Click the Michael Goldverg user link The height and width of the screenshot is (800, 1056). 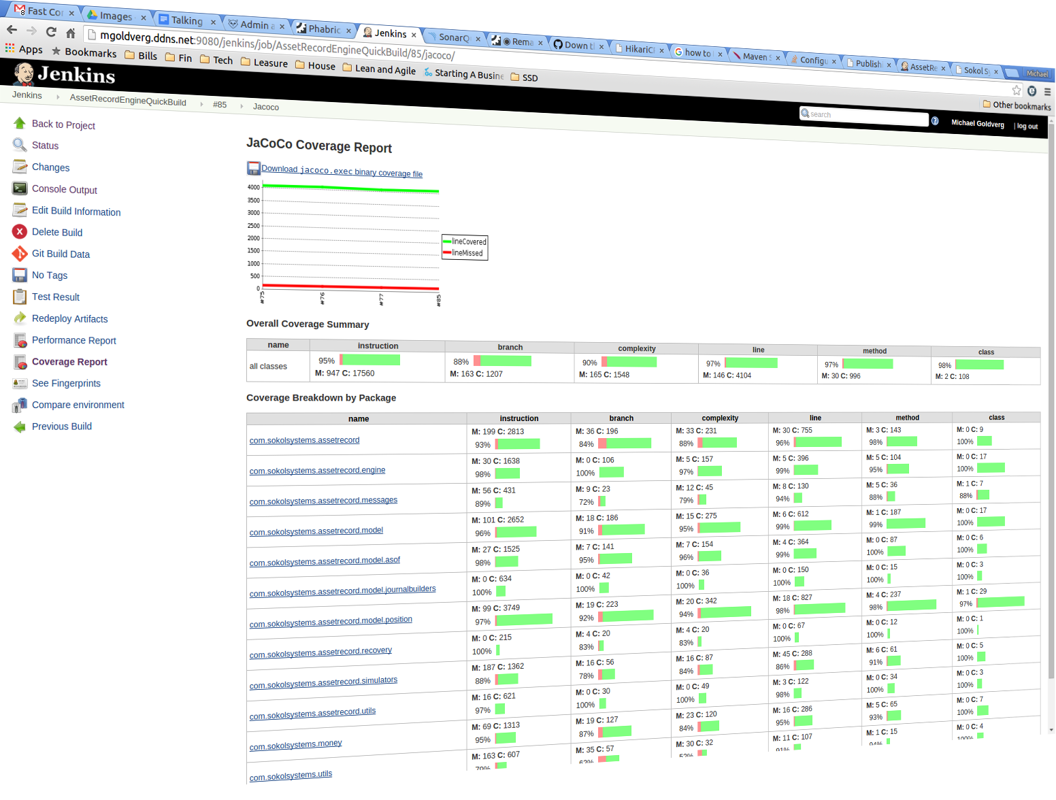pyautogui.click(x=977, y=123)
